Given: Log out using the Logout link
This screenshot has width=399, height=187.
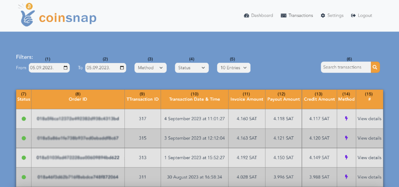Looking at the screenshot, I should 362,16.
